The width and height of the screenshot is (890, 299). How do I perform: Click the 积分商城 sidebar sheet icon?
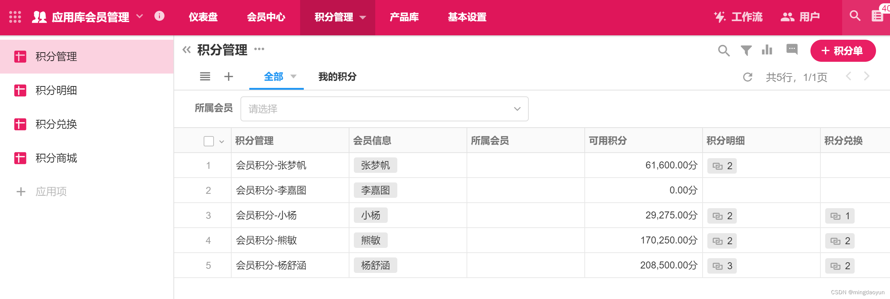click(x=20, y=158)
